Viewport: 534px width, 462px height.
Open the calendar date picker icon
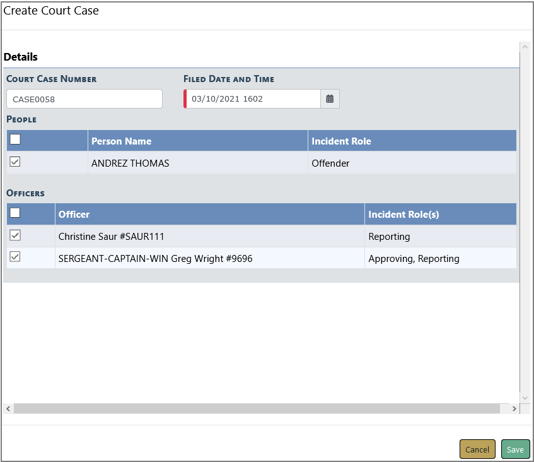[x=330, y=99]
